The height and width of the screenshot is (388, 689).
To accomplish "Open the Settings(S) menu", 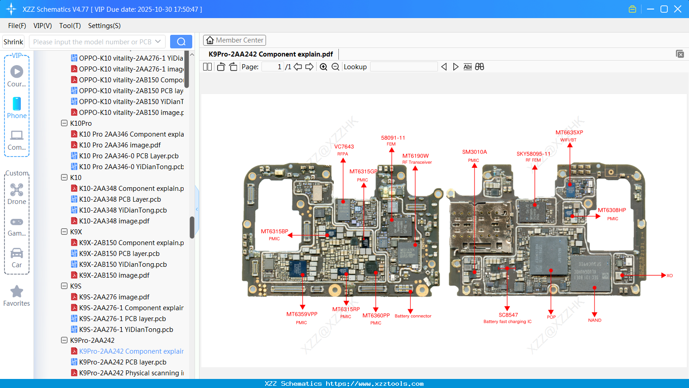I will coord(104,26).
